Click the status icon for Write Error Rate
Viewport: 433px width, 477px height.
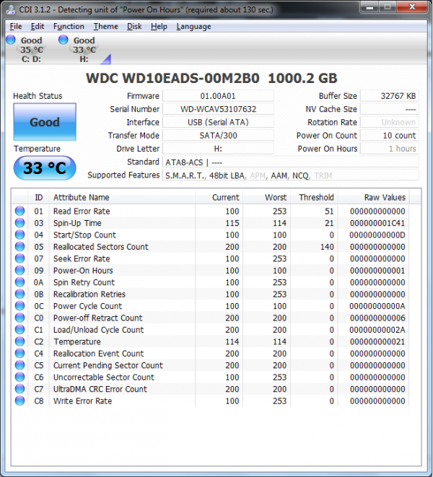tap(19, 401)
